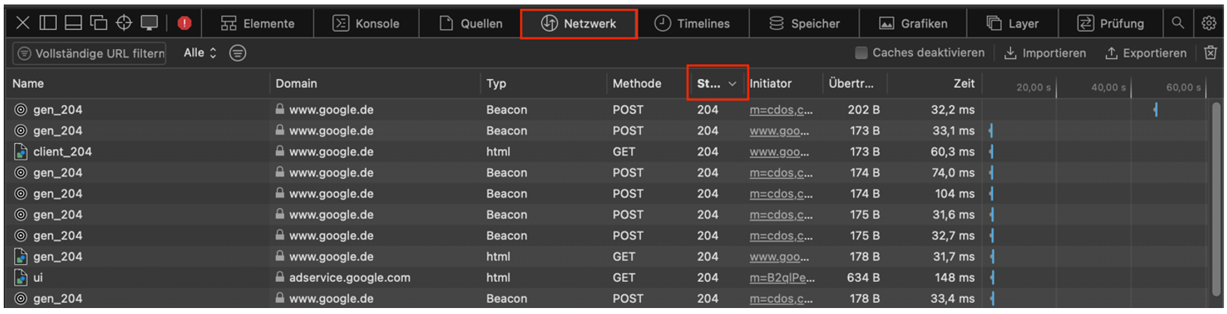Toggle request grouping filter icon beside Alle

tap(238, 53)
